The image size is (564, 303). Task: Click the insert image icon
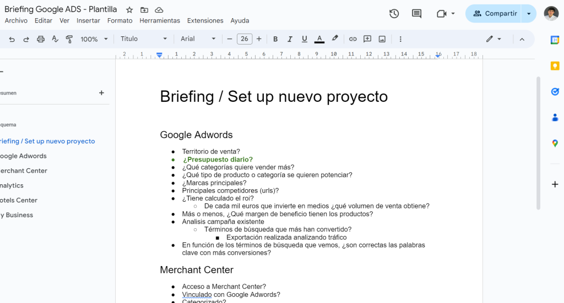[x=382, y=39]
